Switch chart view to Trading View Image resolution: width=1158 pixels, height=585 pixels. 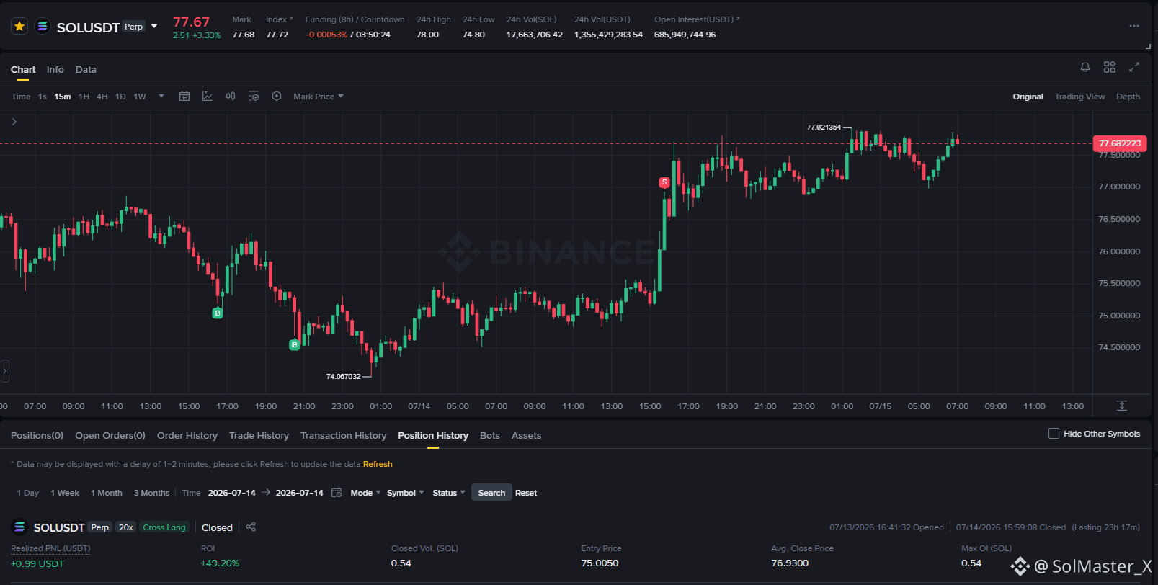click(1079, 97)
